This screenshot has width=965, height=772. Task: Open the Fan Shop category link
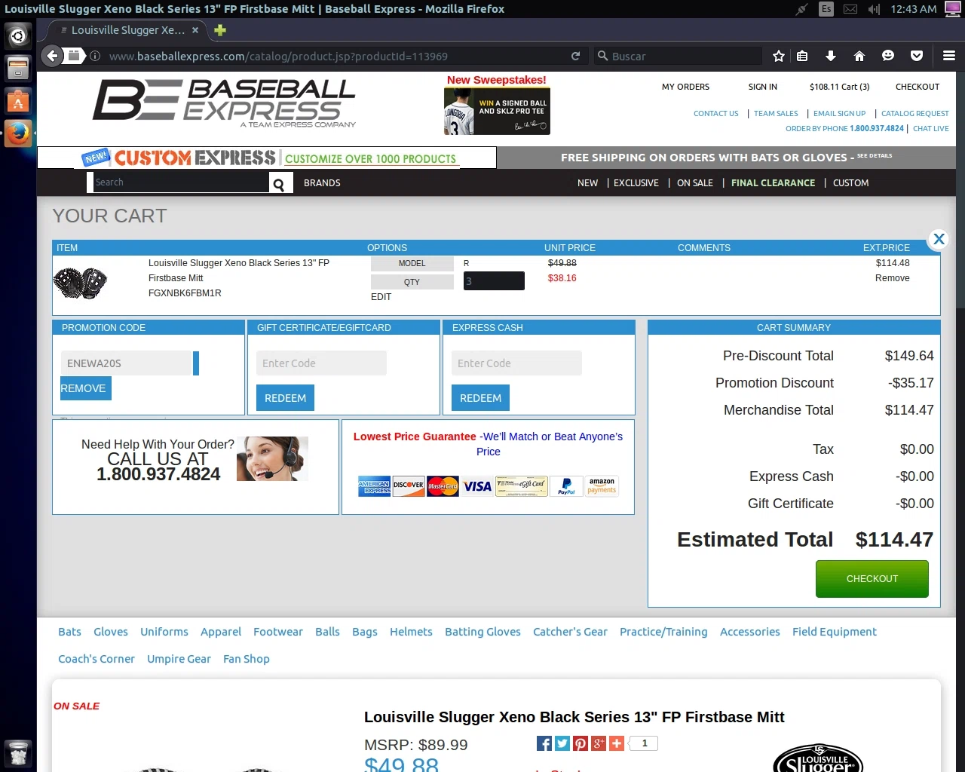click(x=247, y=659)
